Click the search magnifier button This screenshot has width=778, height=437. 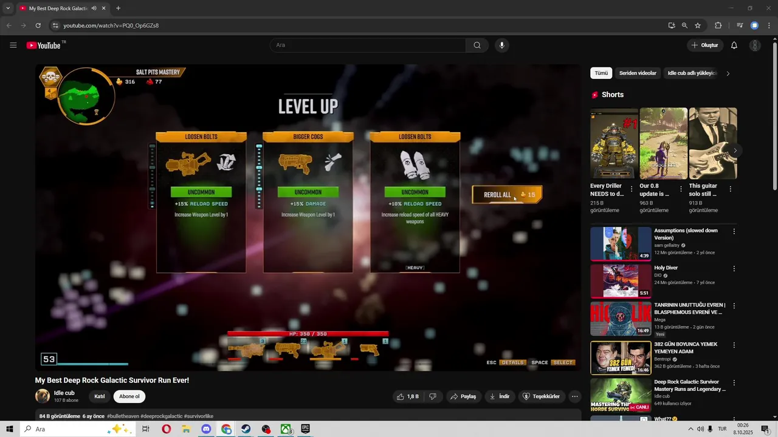[x=477, y=45]
